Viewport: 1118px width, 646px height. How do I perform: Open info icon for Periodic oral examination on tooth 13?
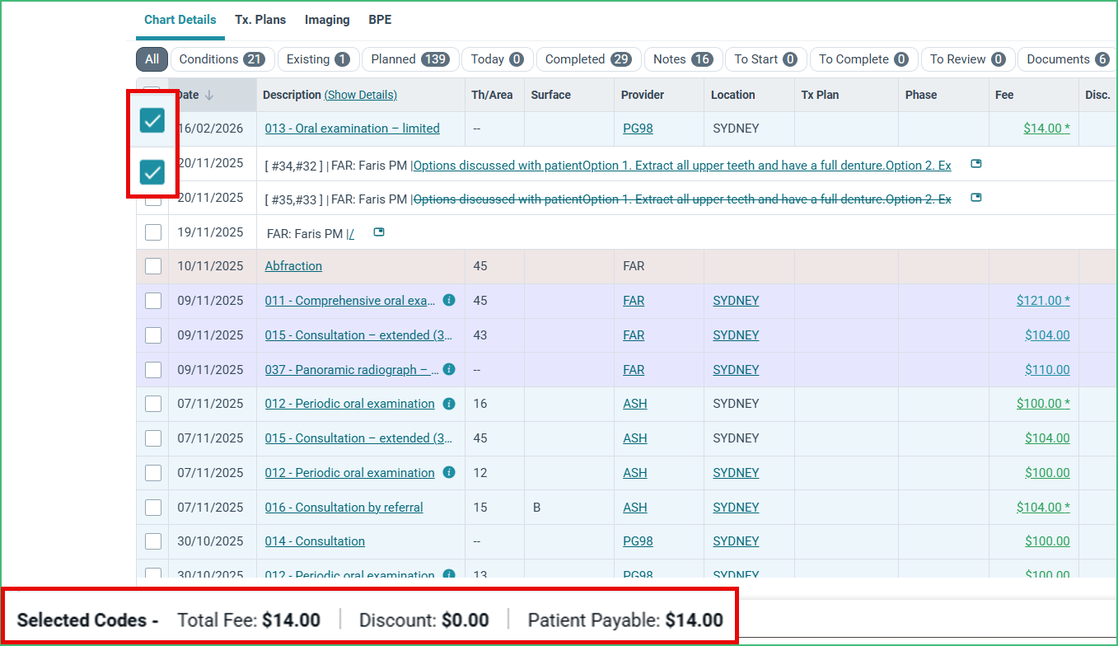pos(447,574)
